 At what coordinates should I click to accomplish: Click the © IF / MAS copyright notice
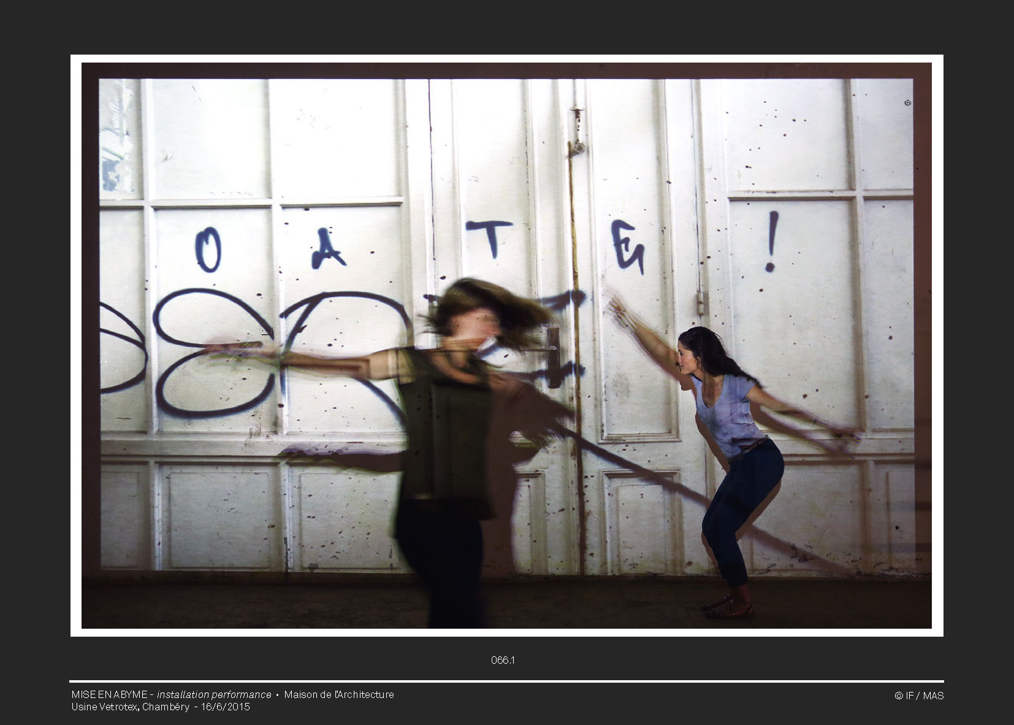pos(918,696)
